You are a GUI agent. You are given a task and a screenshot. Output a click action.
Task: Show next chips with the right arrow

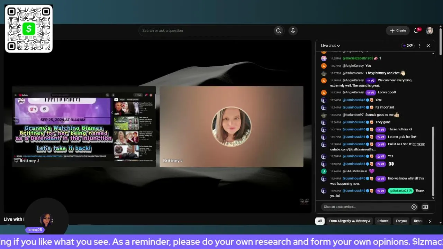tap(430, 221)
